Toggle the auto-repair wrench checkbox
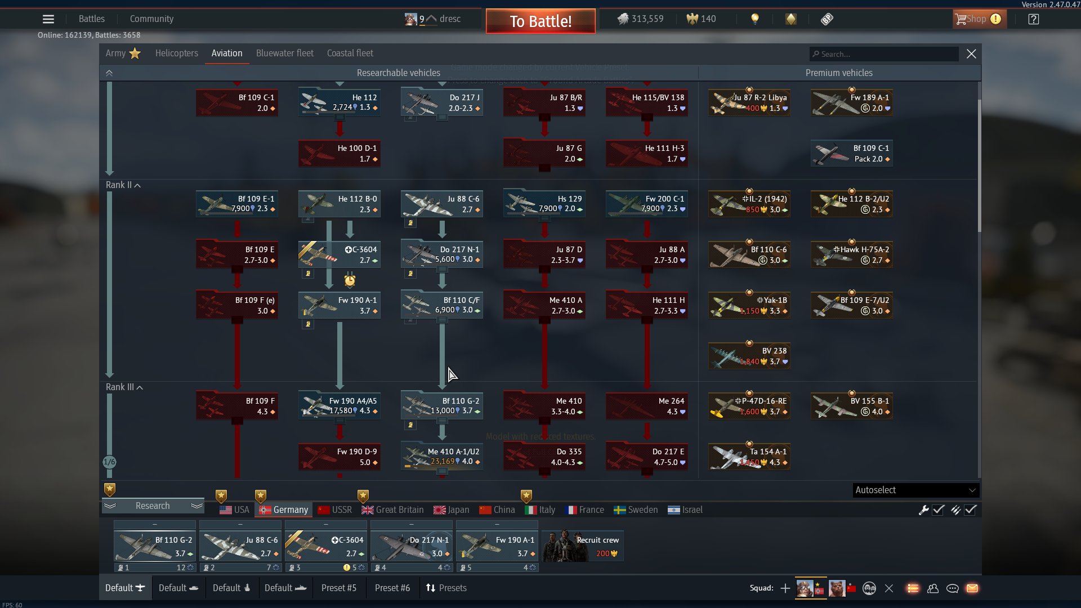Viewport: 1081px width, 608px height. [938, 510]
